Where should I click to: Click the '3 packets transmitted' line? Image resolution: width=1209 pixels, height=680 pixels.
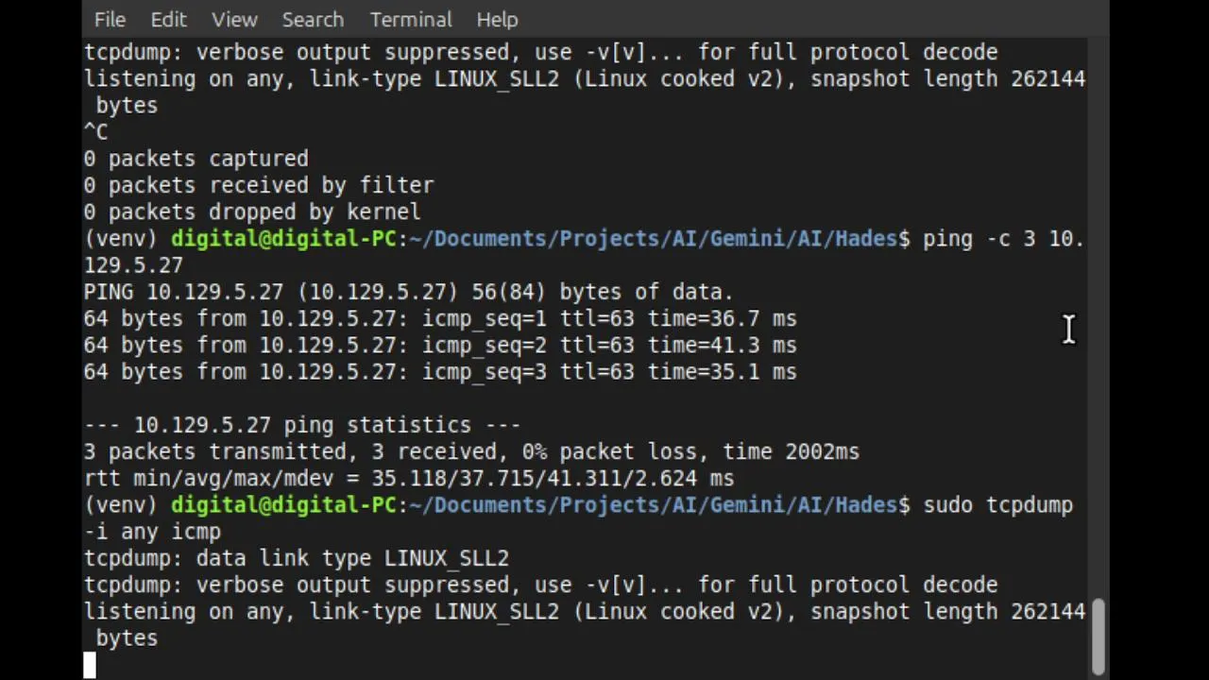(x=470, y=452)
